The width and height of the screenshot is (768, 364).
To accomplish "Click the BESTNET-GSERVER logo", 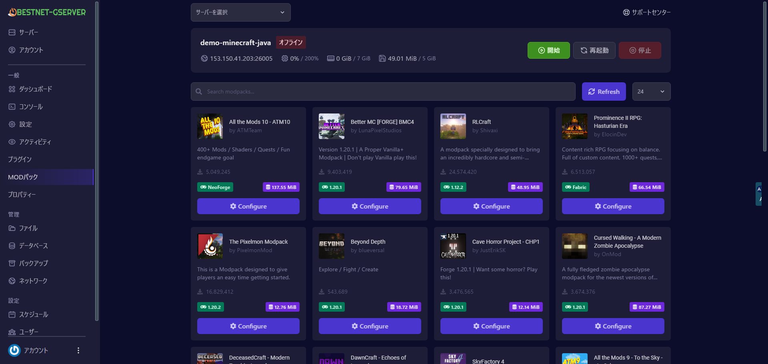I will (x=47, y=12).
